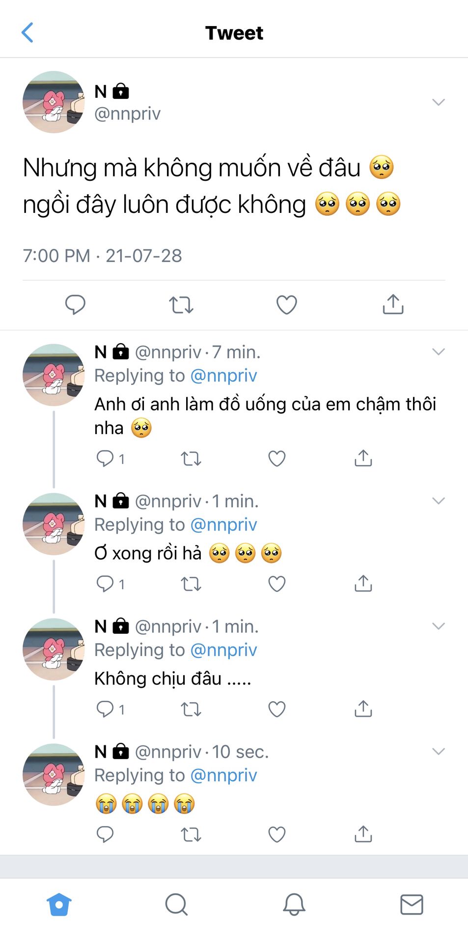Open the Notifications bell tab
468x944 pixels.
coord(294,904)
